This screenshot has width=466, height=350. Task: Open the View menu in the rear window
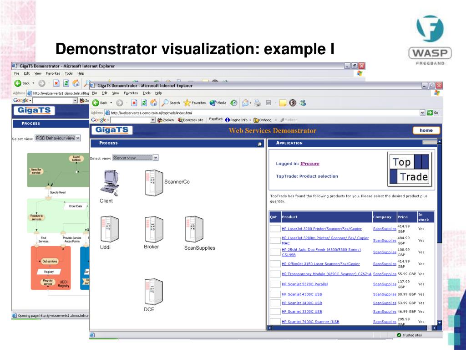click(x=38, y=73)
